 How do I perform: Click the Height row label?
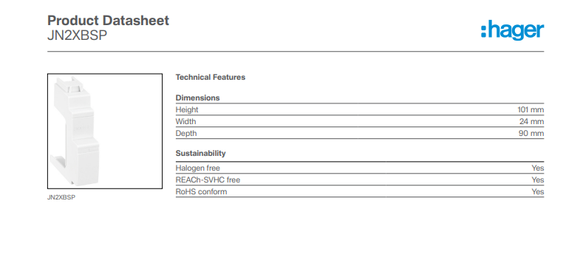(187, 109)
